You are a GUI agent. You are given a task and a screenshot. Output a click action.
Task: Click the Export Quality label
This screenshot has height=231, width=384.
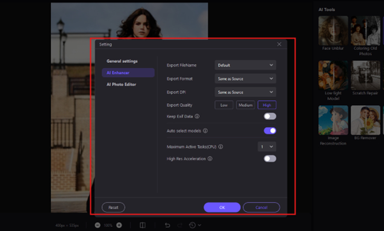pyautogui.click(x=179, y=105)
